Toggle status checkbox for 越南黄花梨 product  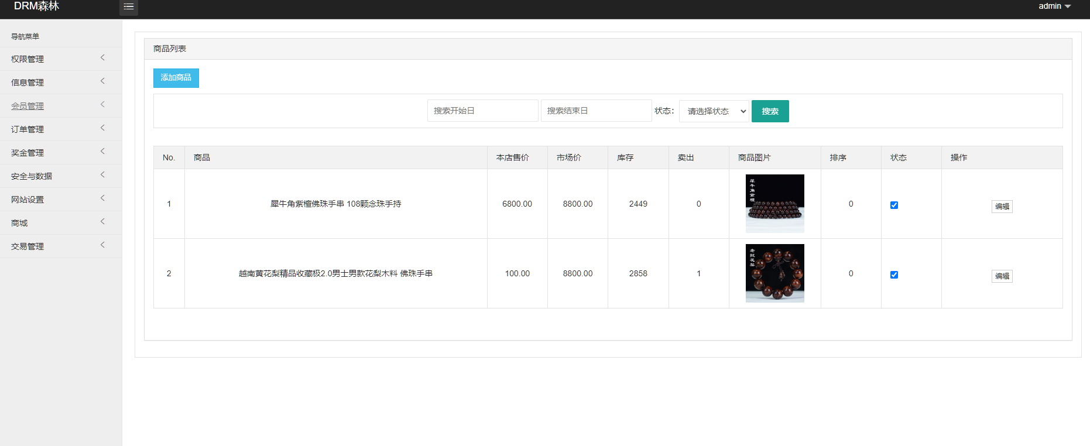[x=894, y=275]
